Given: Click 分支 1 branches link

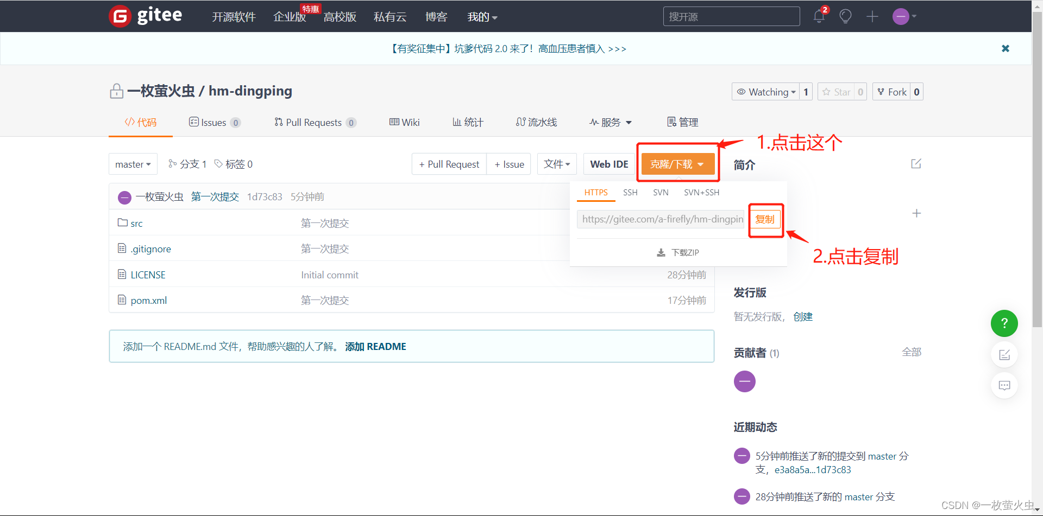Looking at the screenshot, I should (187, 164).
